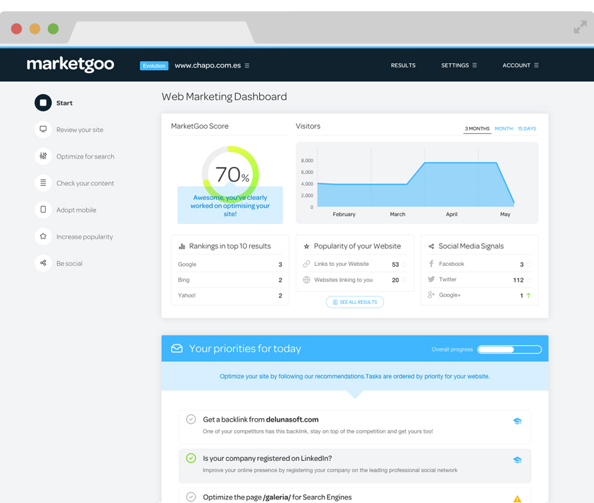
Task: Switch visitors chart to MONTH
Action: 503,128
